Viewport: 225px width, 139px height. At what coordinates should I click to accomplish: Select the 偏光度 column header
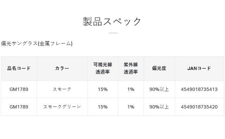click(x=159, y=68)
